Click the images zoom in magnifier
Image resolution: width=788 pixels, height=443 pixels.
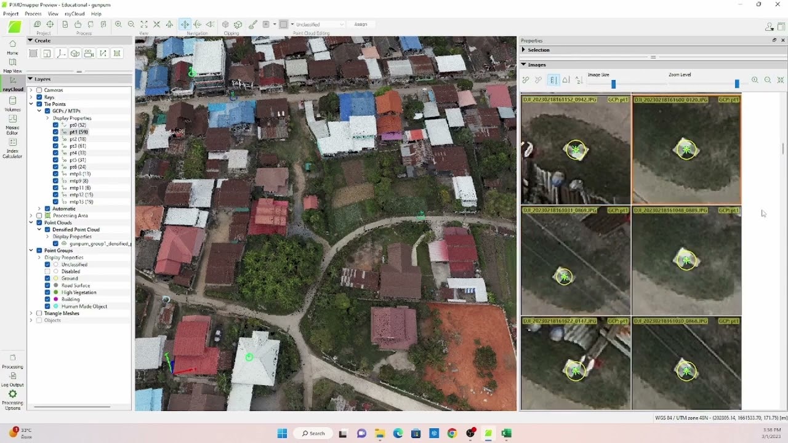click(755, 80)
